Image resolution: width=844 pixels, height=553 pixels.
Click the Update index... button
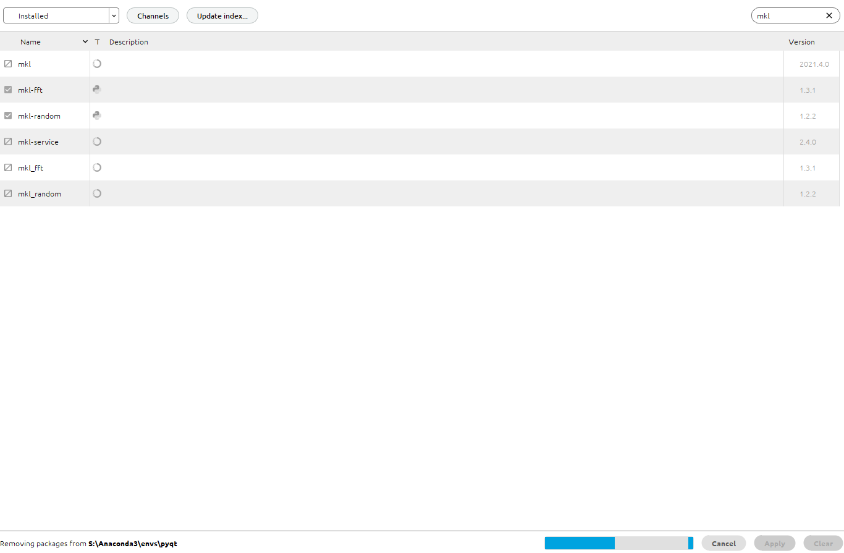222,16
